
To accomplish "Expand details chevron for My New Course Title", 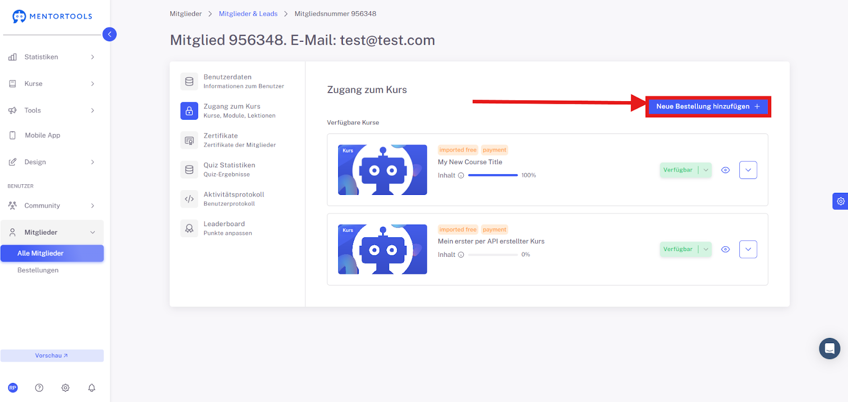I will click(748, 170).
